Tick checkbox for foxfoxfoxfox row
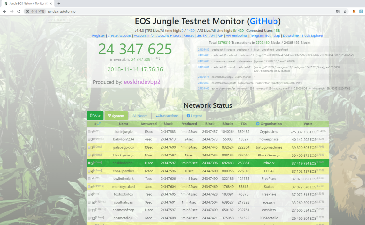This screenshot has height=225, width=365. tap(89, 194)
